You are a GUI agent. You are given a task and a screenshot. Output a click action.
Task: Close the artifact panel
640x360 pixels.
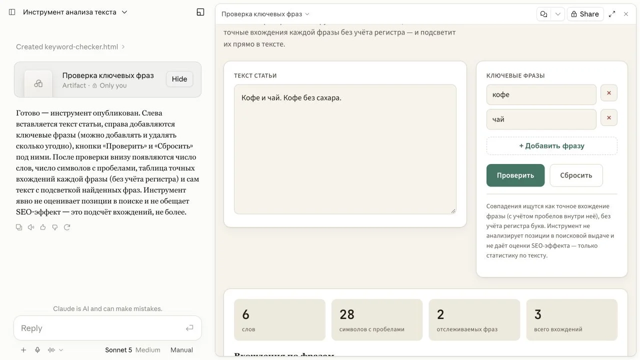click(626, 14)
